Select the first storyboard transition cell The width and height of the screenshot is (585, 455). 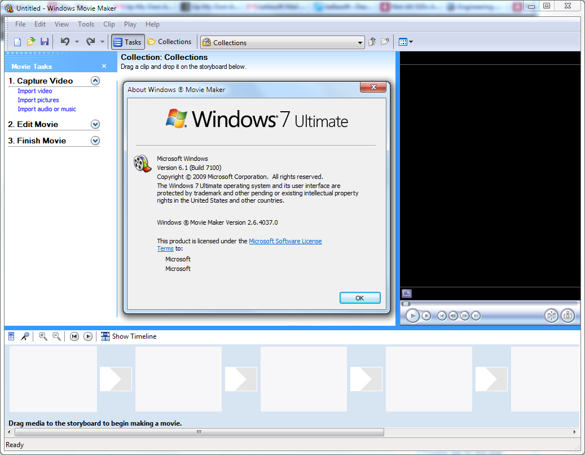(x=116, y=379)
